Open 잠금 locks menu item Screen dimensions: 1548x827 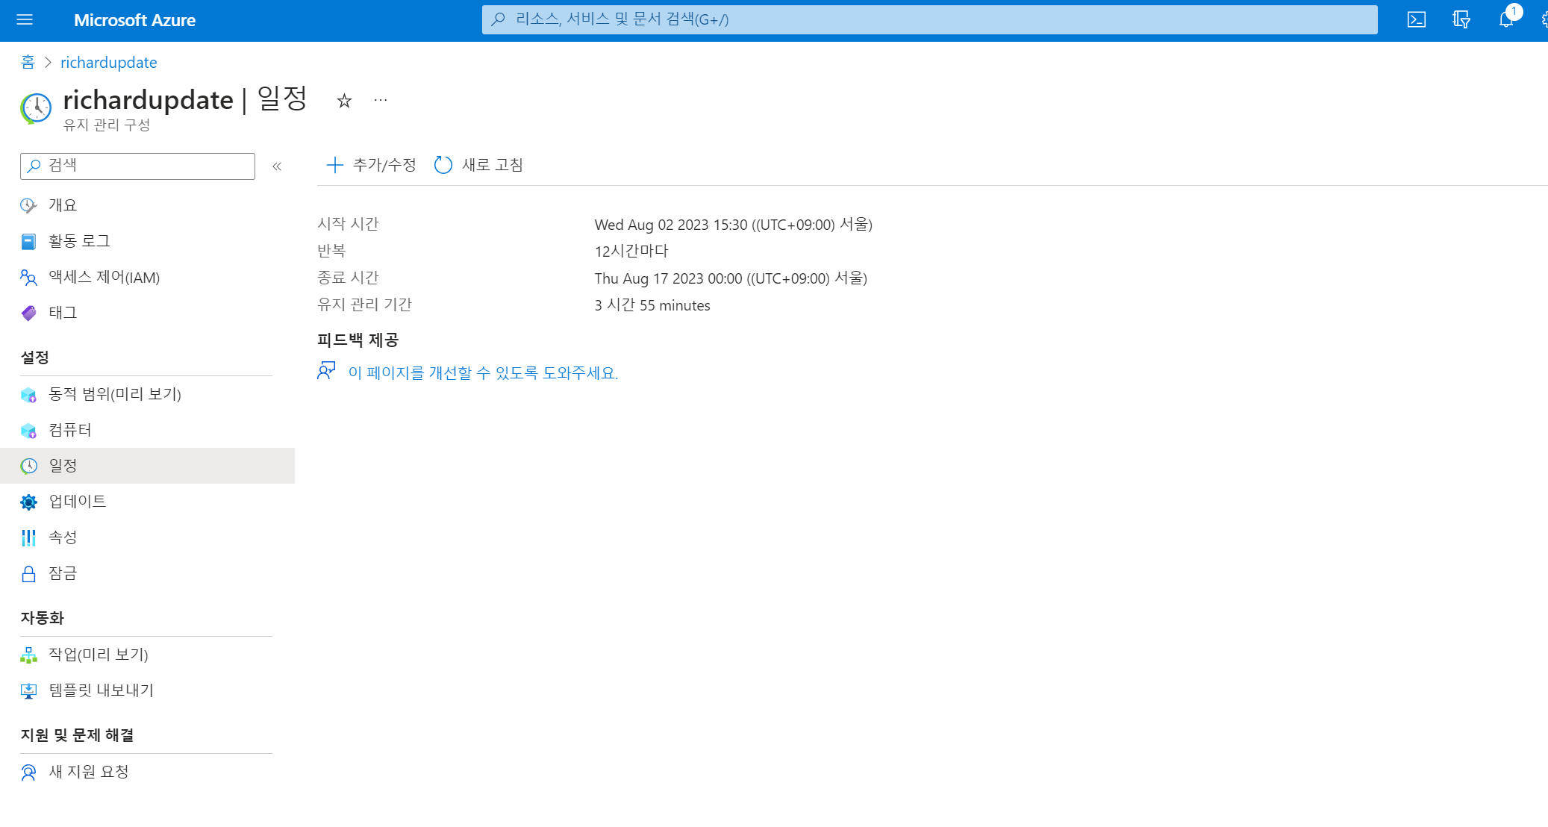click(63, 573)
